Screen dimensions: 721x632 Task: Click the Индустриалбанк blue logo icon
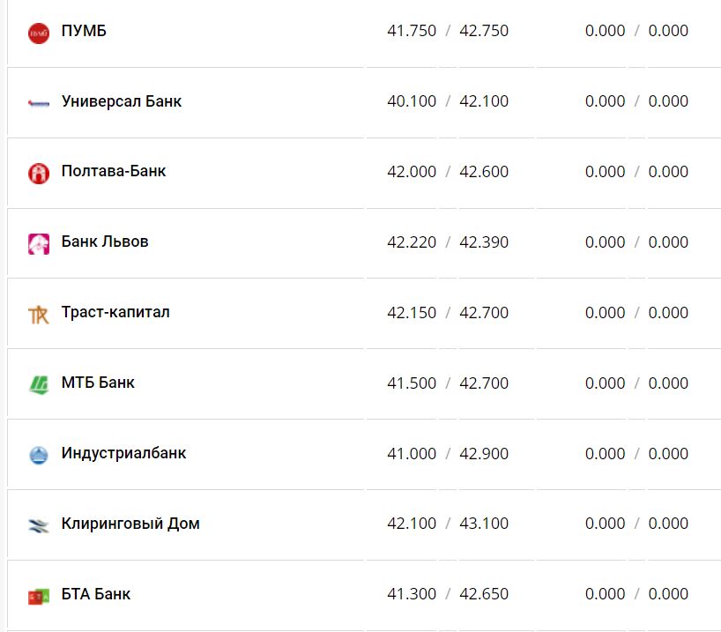[x=39, y=455]
